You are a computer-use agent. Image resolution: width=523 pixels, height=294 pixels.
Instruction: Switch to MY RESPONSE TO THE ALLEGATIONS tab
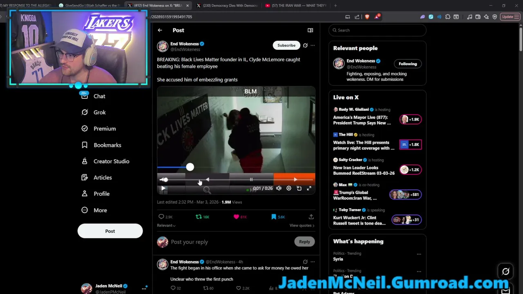coord(27,6)
